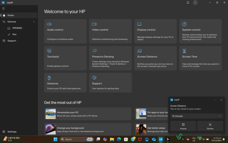Open the hamburger navigation menu
This screenshot has height=143, width=228.
point(4,9)
